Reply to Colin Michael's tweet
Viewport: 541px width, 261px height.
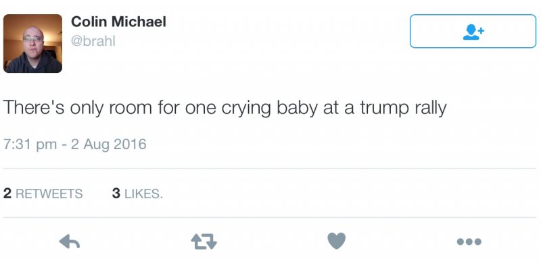pos(70,241)
